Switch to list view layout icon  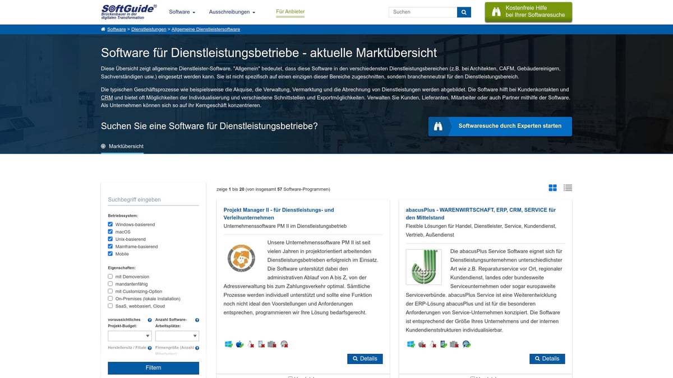pyautogui.click(x=568, y=188)
